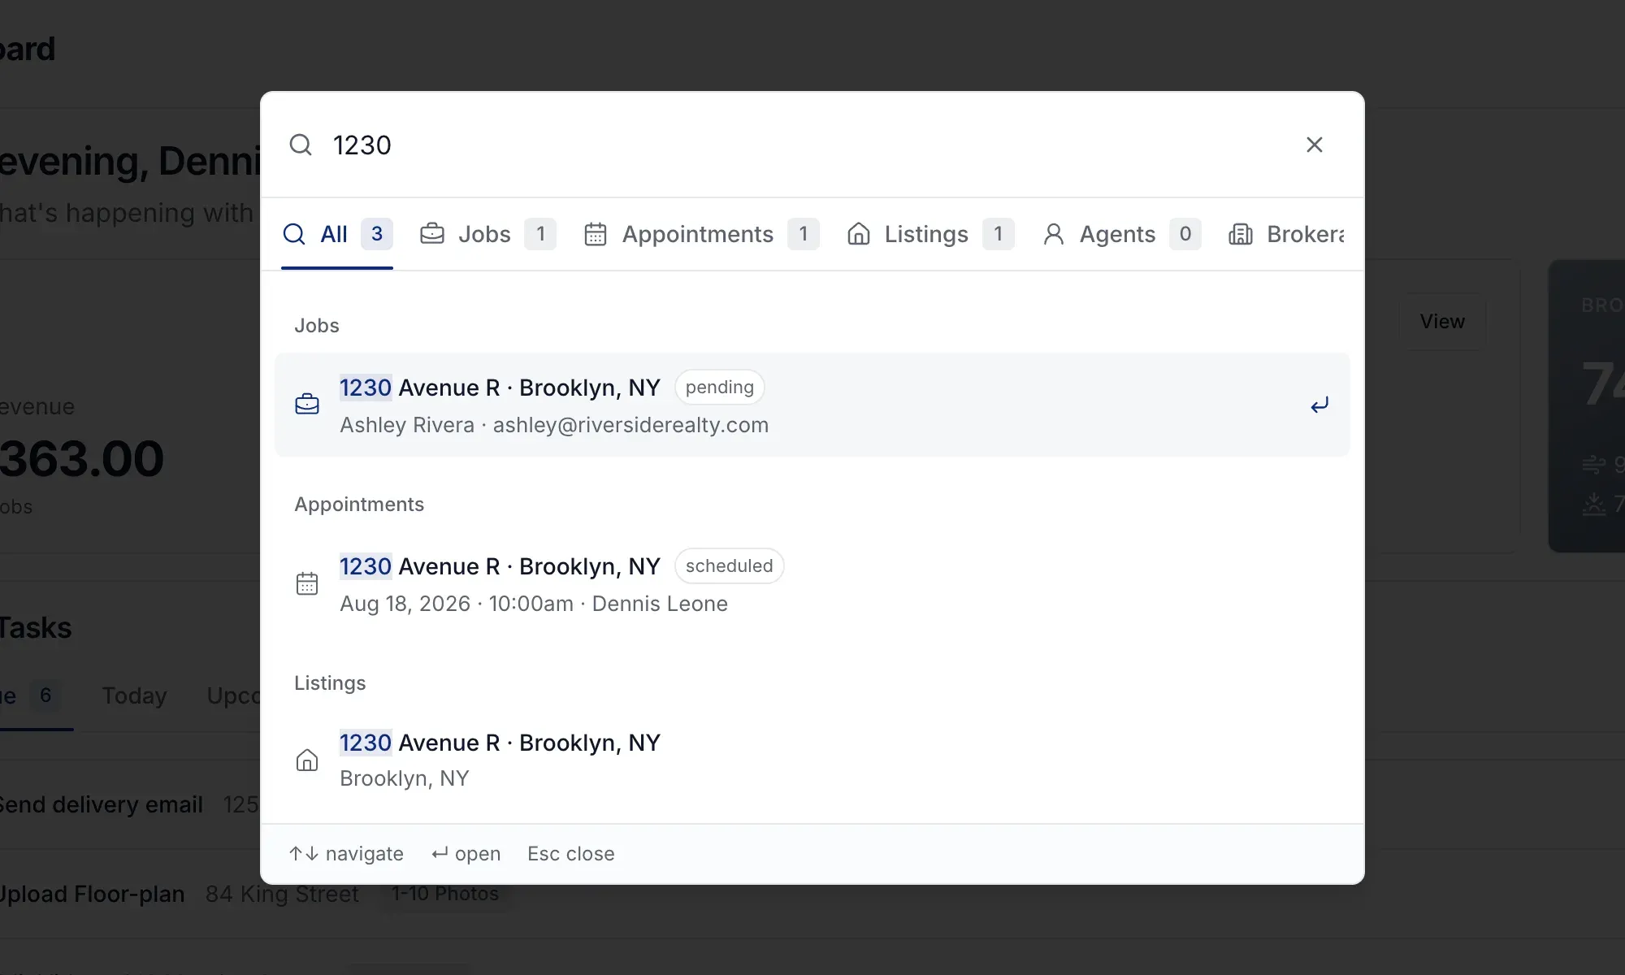
Task: Click the All tab count badge 3
Action: pyautogui.click(x=377, y=234)
